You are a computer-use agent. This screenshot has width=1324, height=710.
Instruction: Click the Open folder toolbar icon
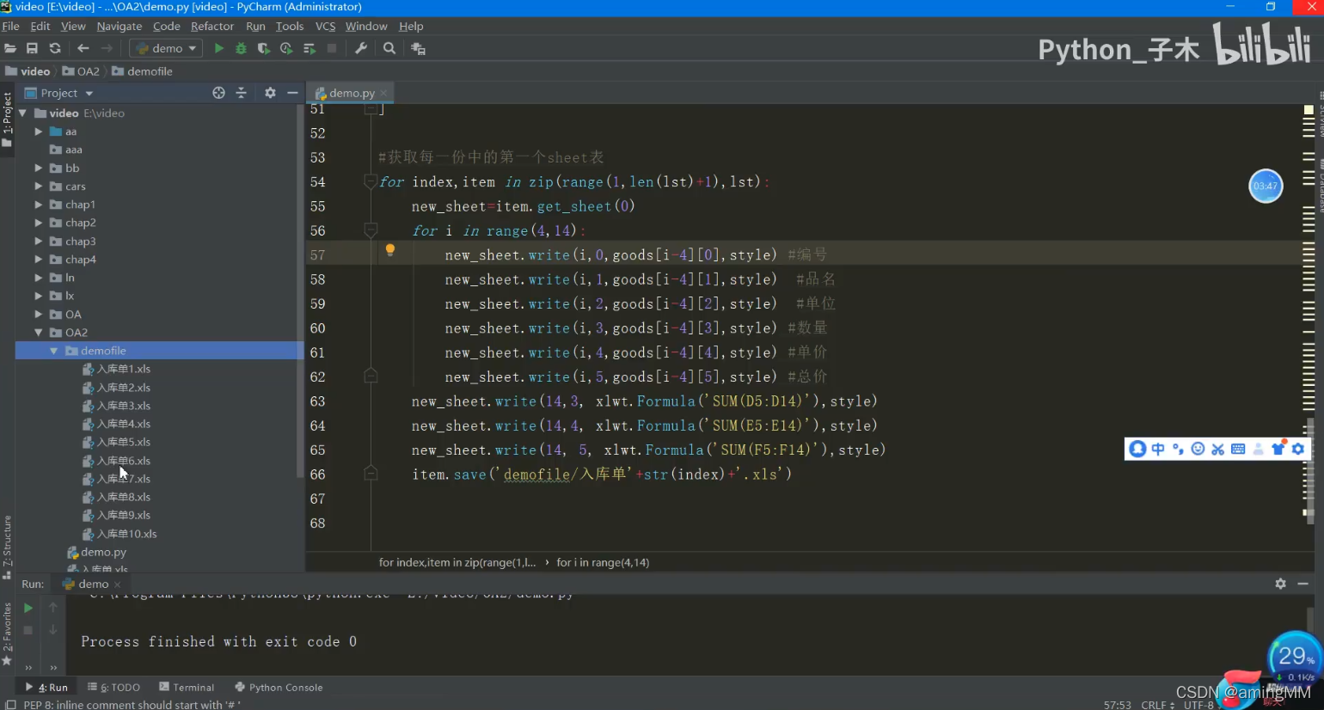[x=10, y=48]
